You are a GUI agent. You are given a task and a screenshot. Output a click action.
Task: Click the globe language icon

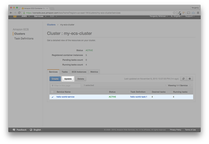click(31, 130)
